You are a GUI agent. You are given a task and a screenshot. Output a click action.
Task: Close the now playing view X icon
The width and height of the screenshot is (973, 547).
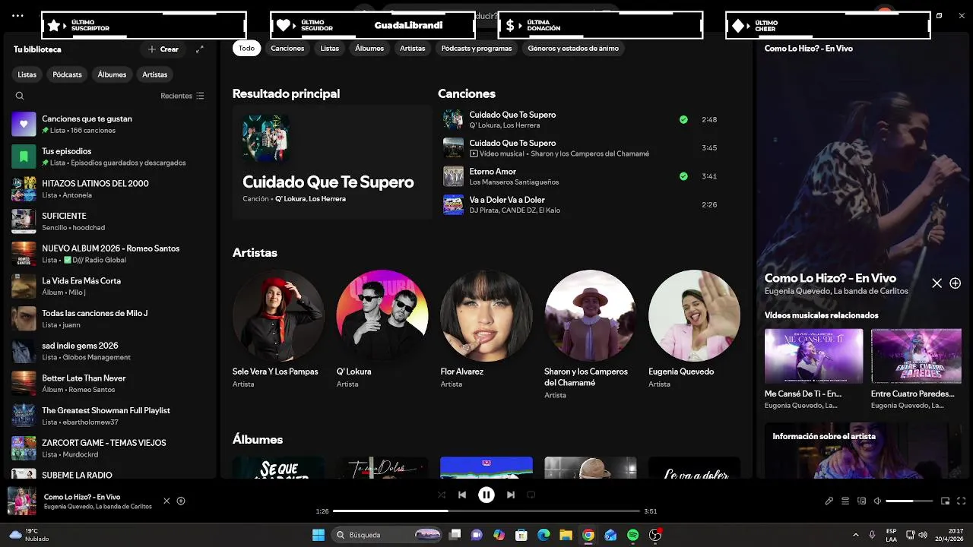click(937, 283)
